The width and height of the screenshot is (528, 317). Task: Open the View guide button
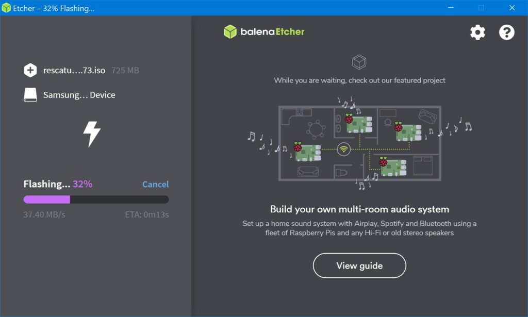click(359, 265)
